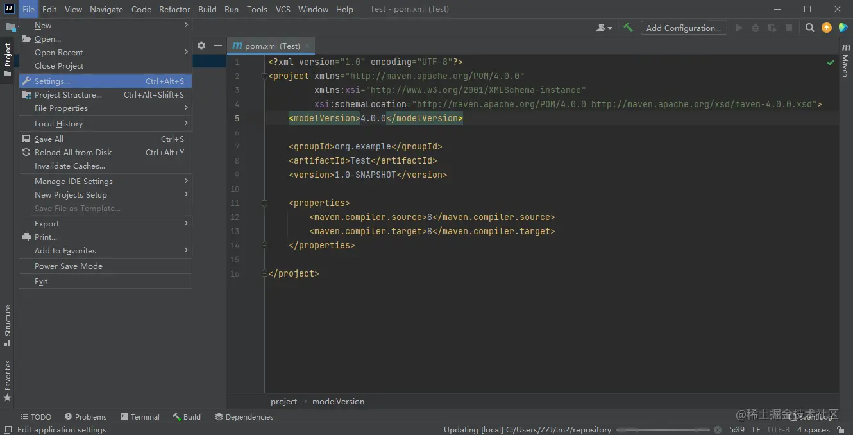Open the Terminal tool window

point(140,416)
